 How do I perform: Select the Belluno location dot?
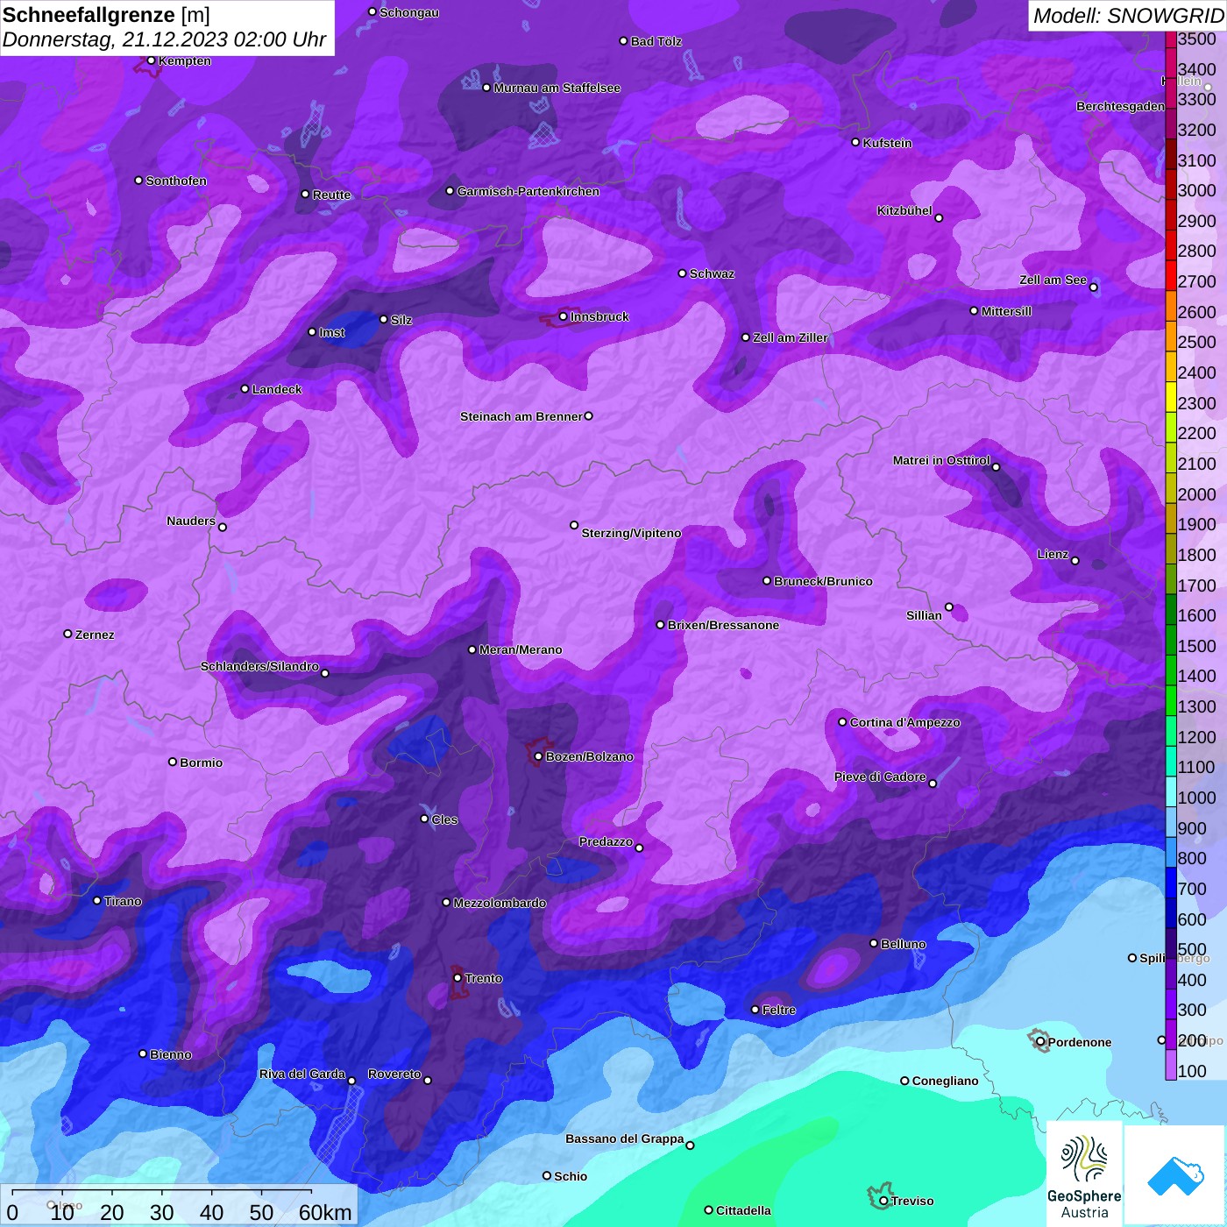pos(874,943)
